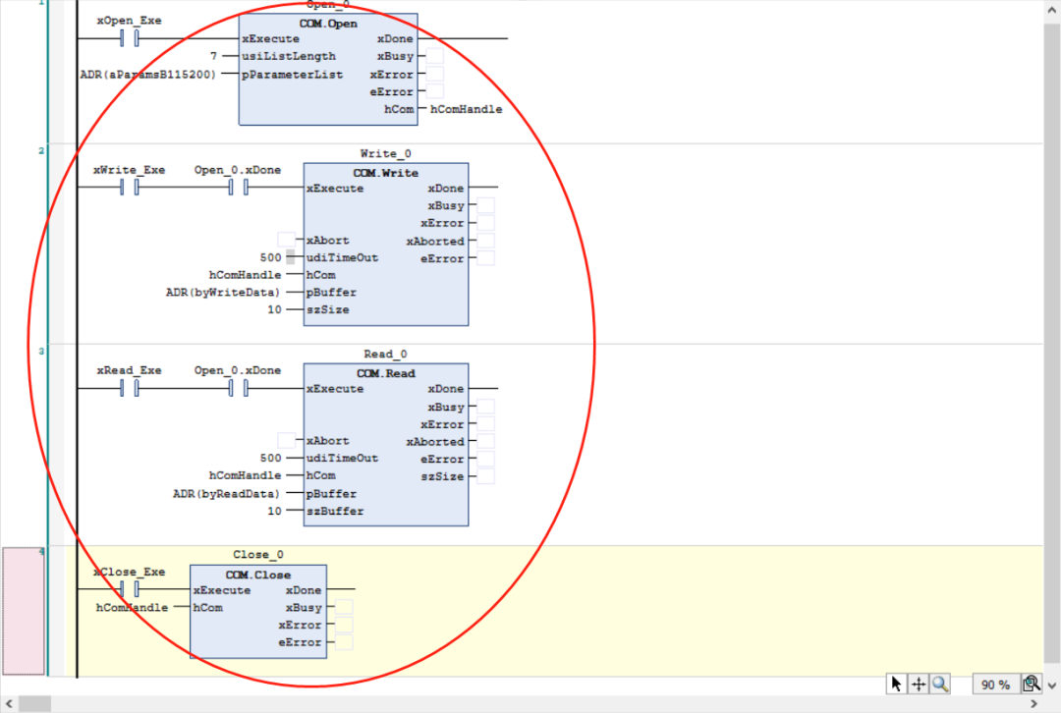1061x713 pixels.
Task: Click the 90 % zoom level button
Action: pyautogui.click(x=994, y=685)
